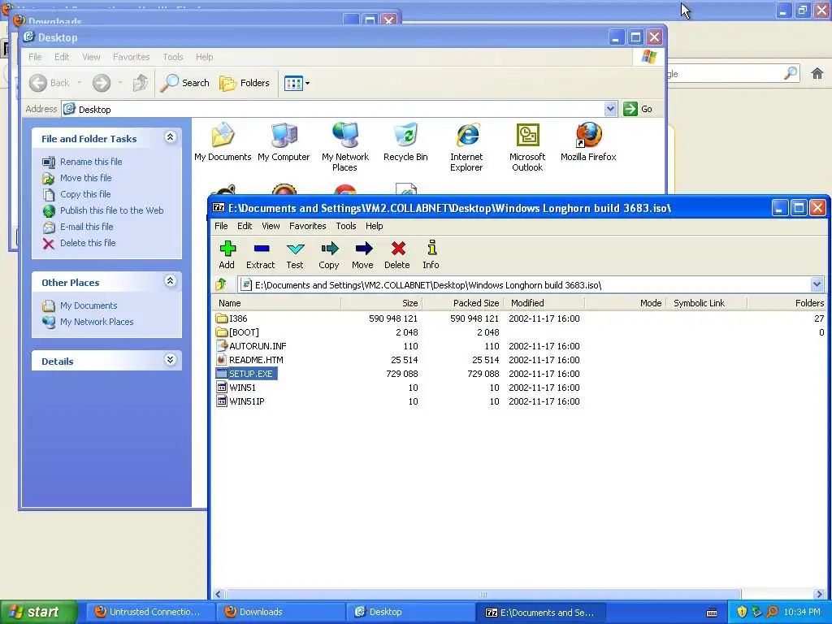Click the Extract icon in 7-Zip

[x=261, y=254]
